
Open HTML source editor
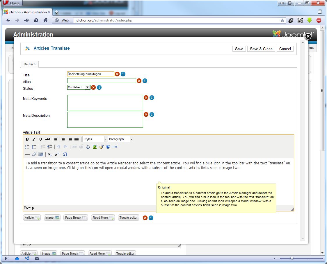[x=115, y=147]
